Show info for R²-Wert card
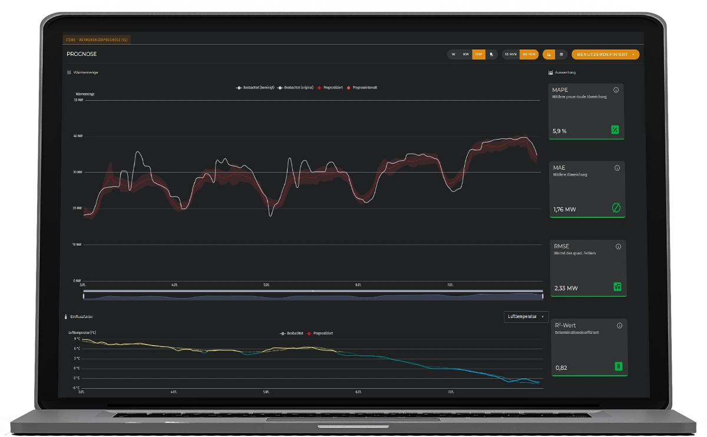The image size is (707, 437). tap(619, 325)
